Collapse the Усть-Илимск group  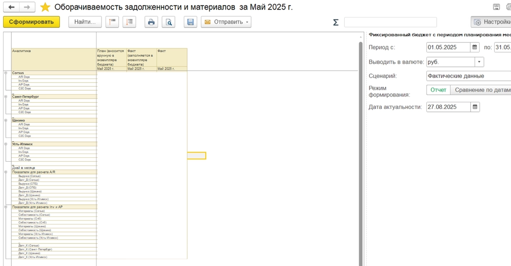coord(6,144)
